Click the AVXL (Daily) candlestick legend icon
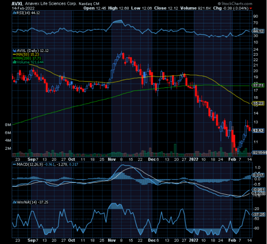 pyautogui.click(x=14, y=50)
